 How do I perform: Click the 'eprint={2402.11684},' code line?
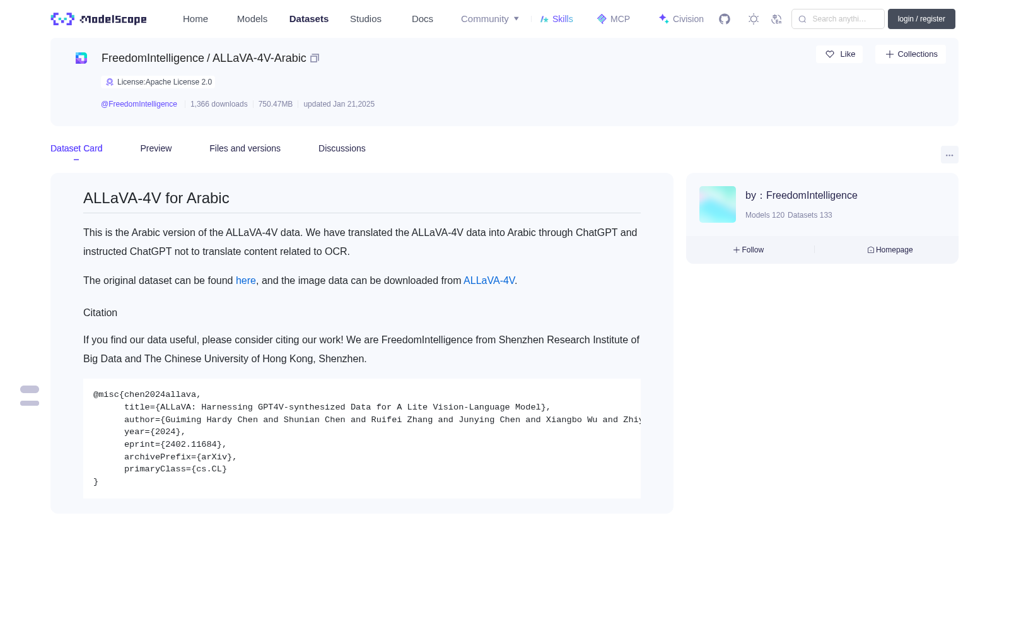click(x=175, y=444)
